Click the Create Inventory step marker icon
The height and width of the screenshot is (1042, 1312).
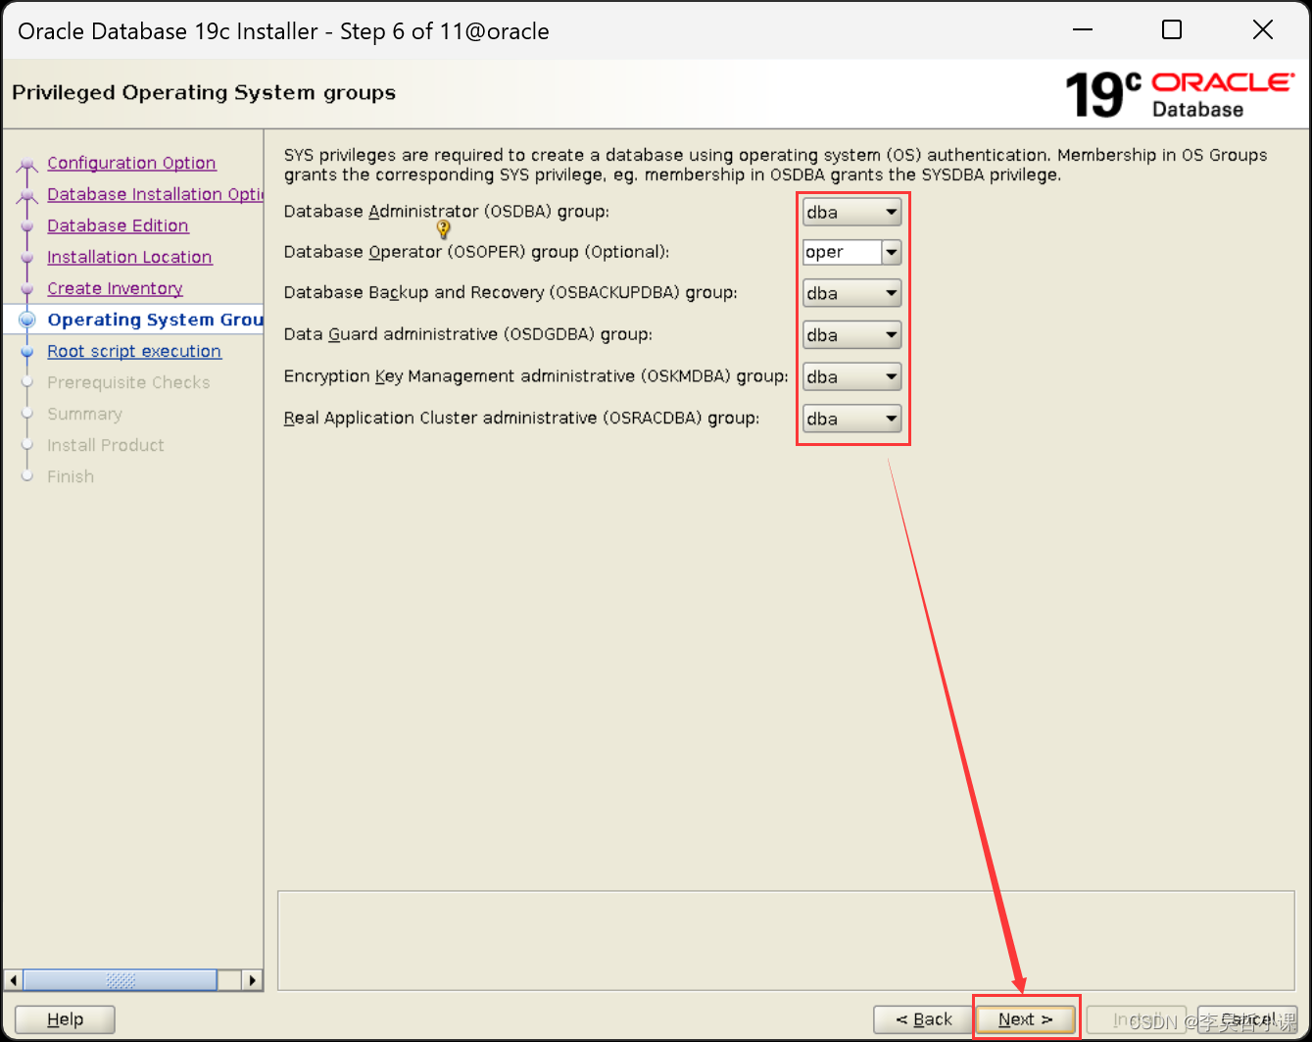[27, 289]
